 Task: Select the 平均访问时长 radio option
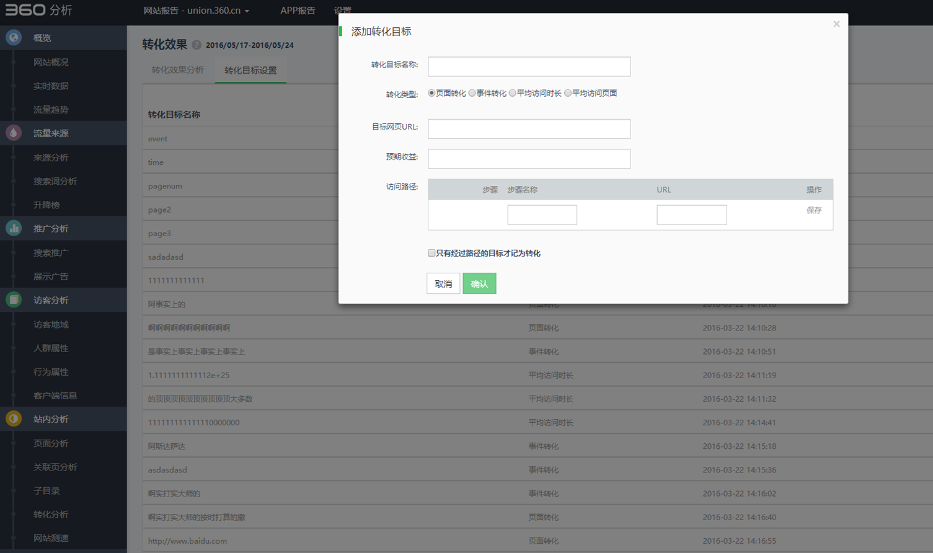coord(513,93)
